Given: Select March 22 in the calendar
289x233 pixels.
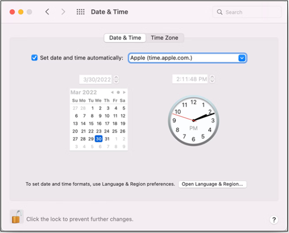Looking at the screenshot, I should [x=91, y=131].
